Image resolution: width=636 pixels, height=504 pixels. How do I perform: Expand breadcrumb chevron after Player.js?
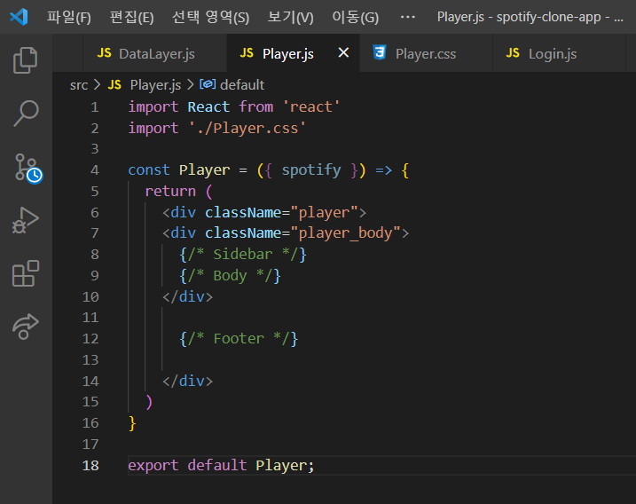(x=190, y=85)
